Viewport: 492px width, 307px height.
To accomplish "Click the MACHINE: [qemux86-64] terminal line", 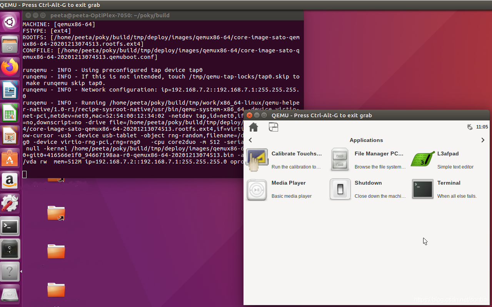I will [59, 24].
